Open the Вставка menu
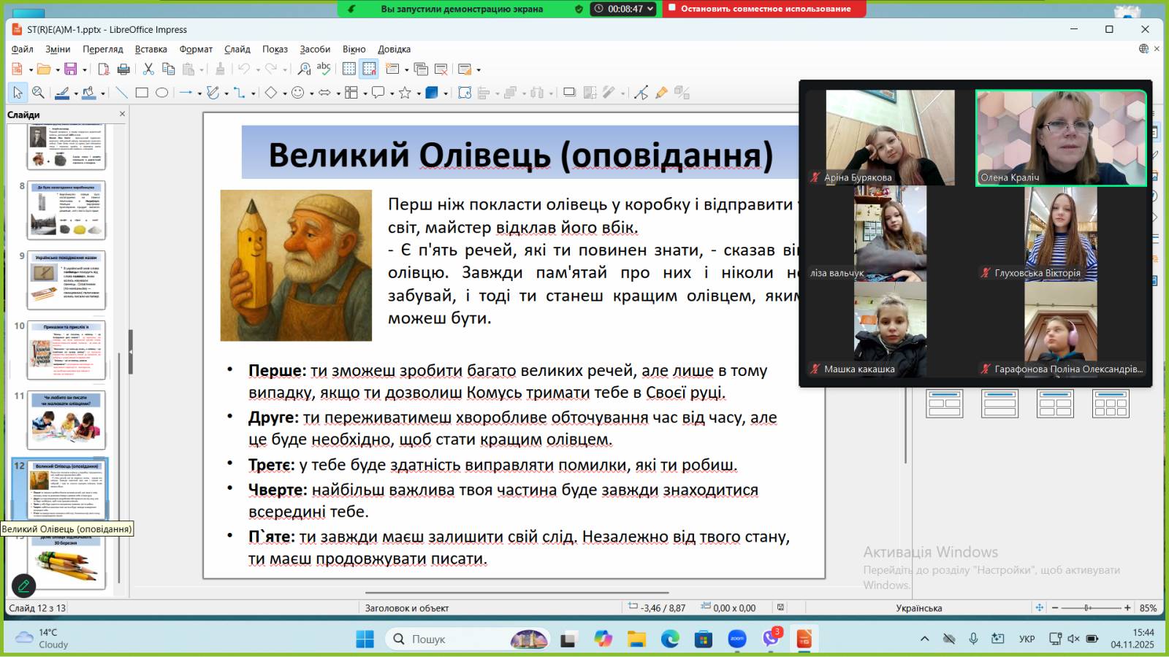 click(x=151, y=49)
